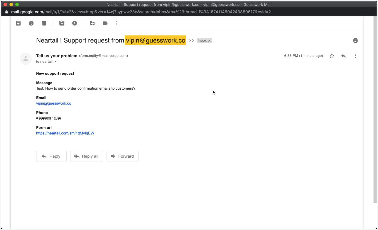
Task: Delete the email with the trash icon
Action: click(x=44, y=23)
